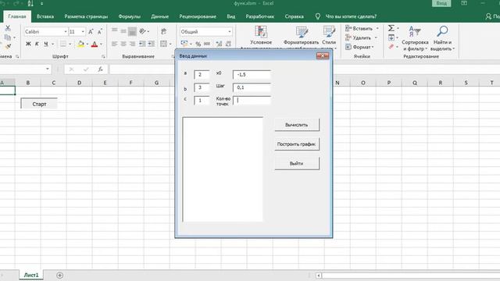The image size is (500, 281).
Task: Click the text orientation icon
Action: coord(142,31)
